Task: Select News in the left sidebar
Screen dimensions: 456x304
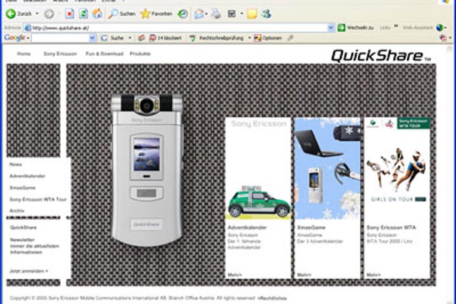Action: [16, 165]
